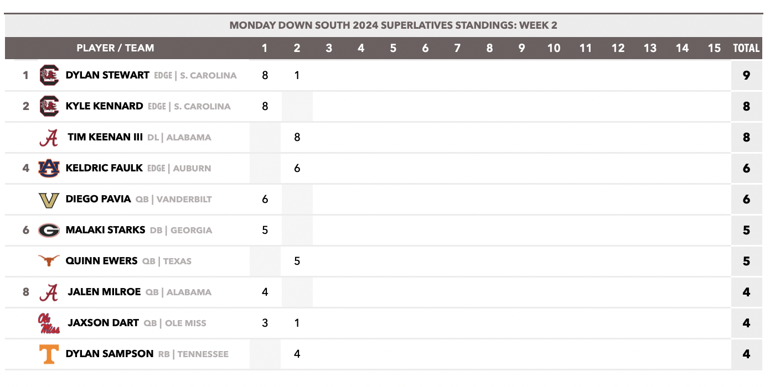
Task: Open Dylan Stewart player name
Action: coord(107,75)
